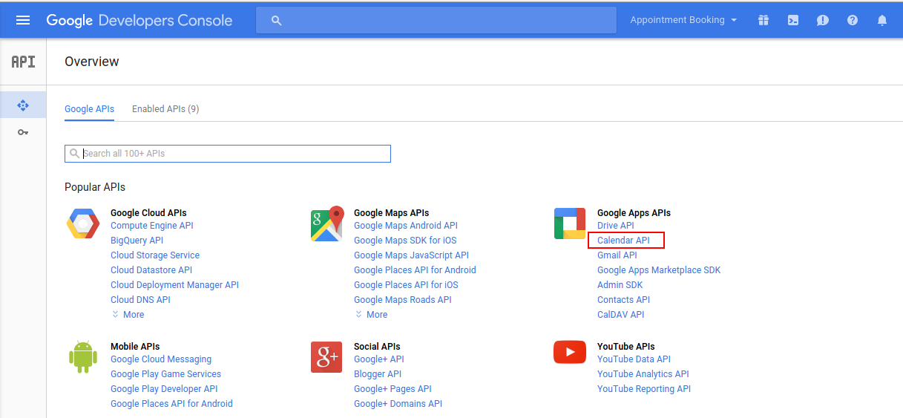The image size is (903, 418).
Task: Click the gift free trial icon
Action: point(764,20)
